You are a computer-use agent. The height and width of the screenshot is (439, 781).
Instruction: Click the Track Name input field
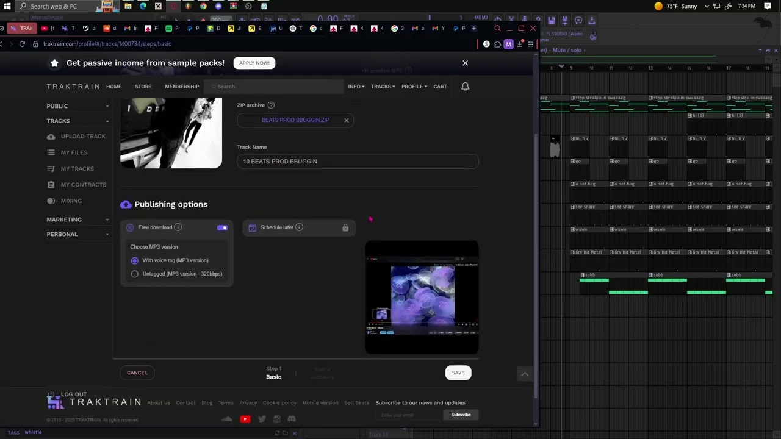(x=358, y=162)
